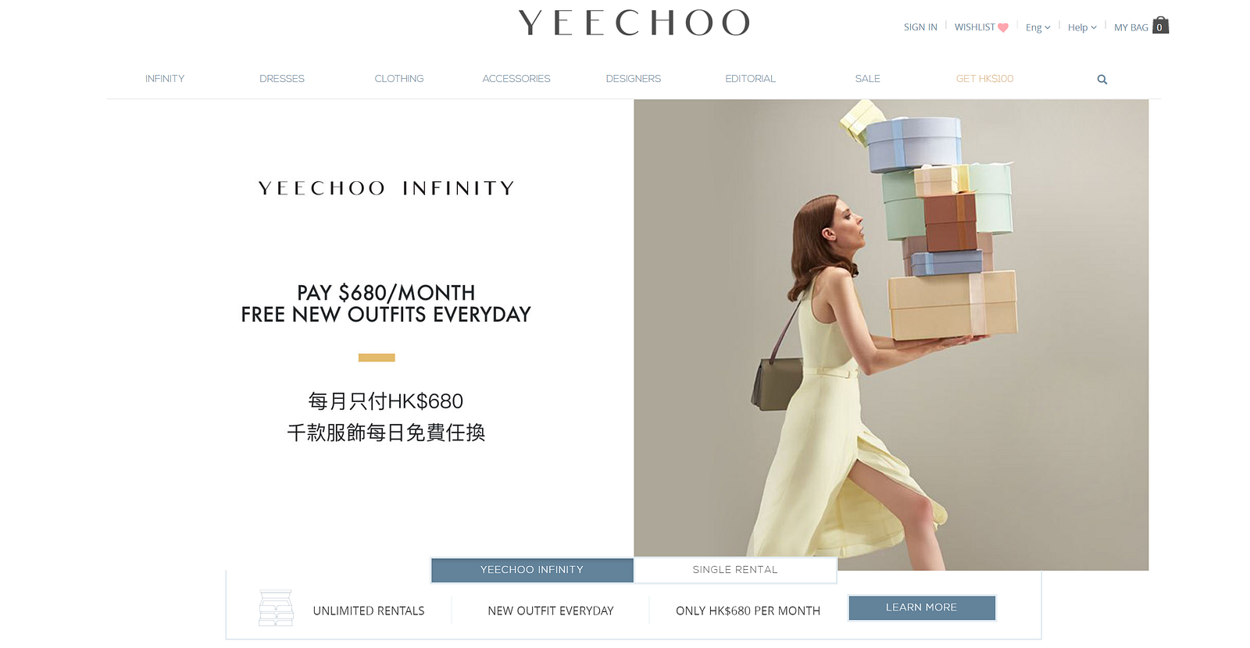Screen dimensions: 1250x648
Task: Click the pink wishlist heart icon
Action: coord(1003,27)
